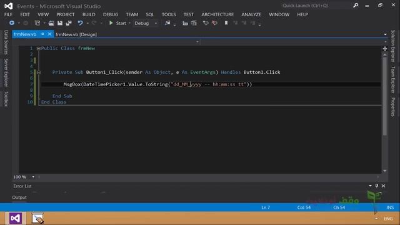Expand the Properties side panel tab
This screenshot has width=400, height=225.
coord(393,107)
